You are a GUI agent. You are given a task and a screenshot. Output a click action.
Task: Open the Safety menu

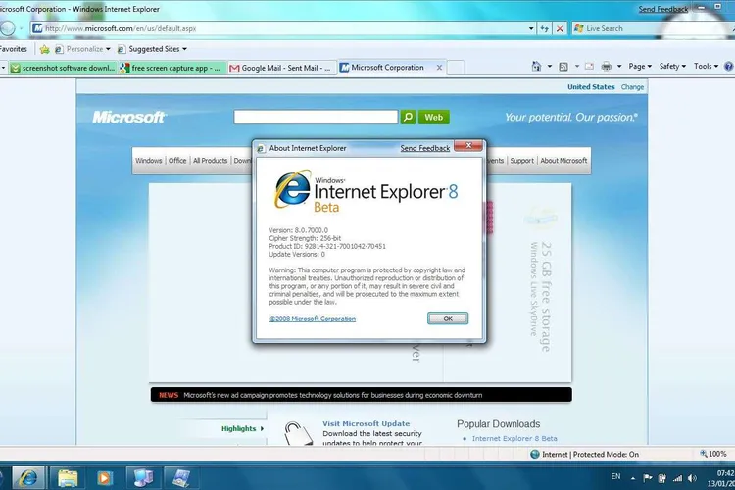tap(672, 67)
